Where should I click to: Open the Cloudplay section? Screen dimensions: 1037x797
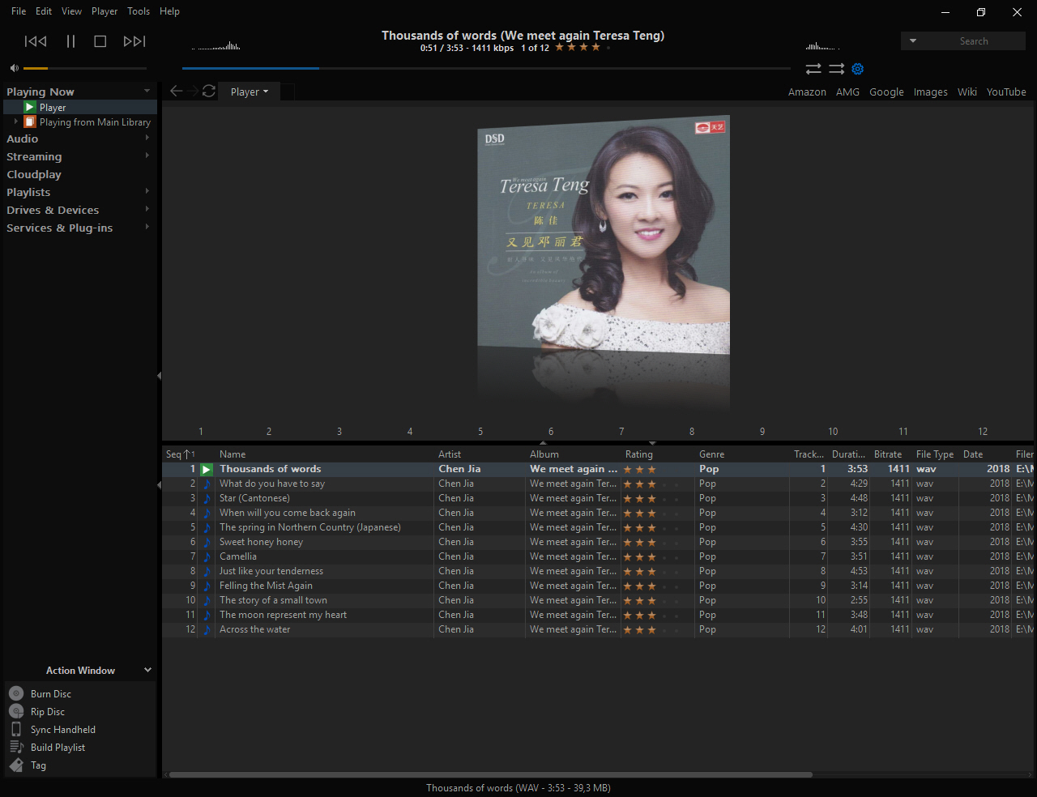34,174
